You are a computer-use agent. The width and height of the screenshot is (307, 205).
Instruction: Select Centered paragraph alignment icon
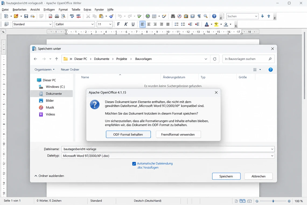tap(149, 24)
